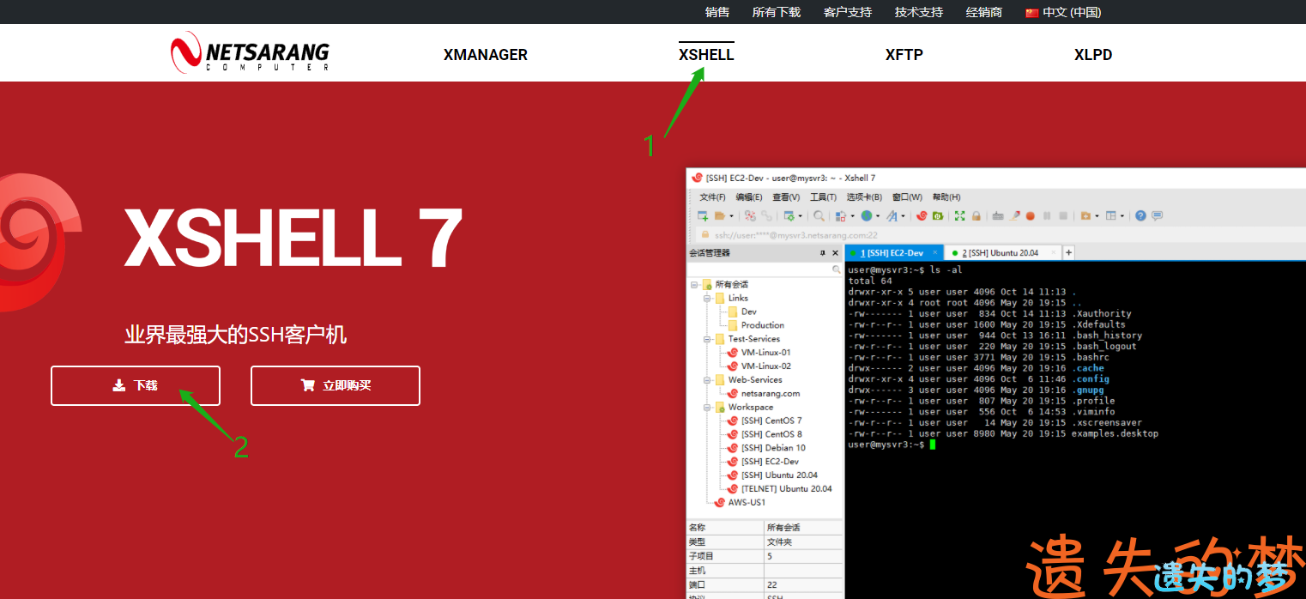Open the 查看(V) menu in Xshell
The height and width of the screenshot is (599, 1306).
click(x=786, y=197)
